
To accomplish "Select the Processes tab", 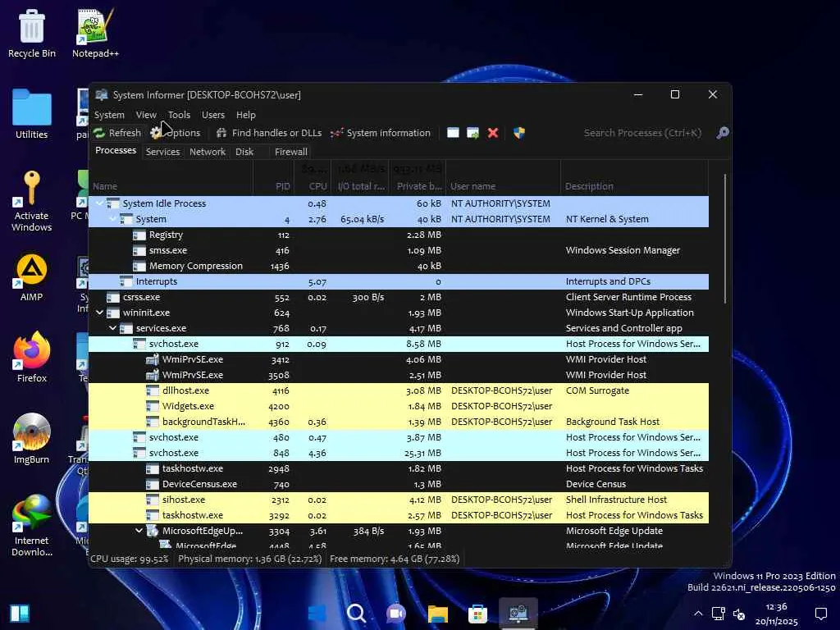I will coord(116,151).
